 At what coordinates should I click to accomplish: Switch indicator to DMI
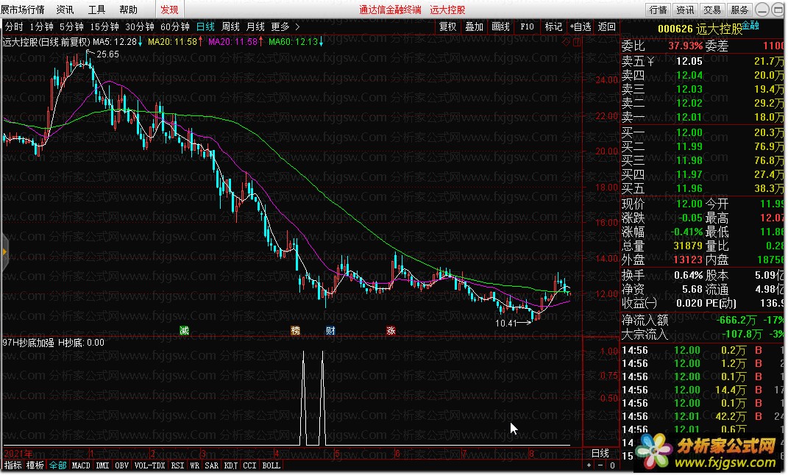[102, 465]
